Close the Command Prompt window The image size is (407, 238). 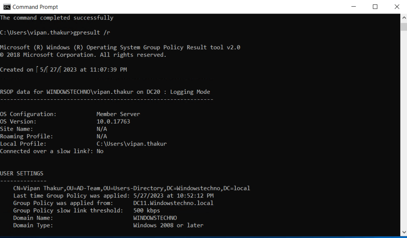[396, 7]
